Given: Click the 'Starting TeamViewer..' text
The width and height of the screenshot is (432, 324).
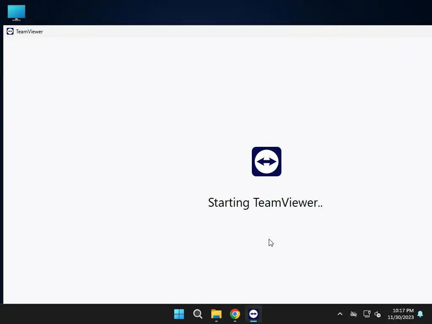Looking at the screenshot, I should [x=265, y=203].
